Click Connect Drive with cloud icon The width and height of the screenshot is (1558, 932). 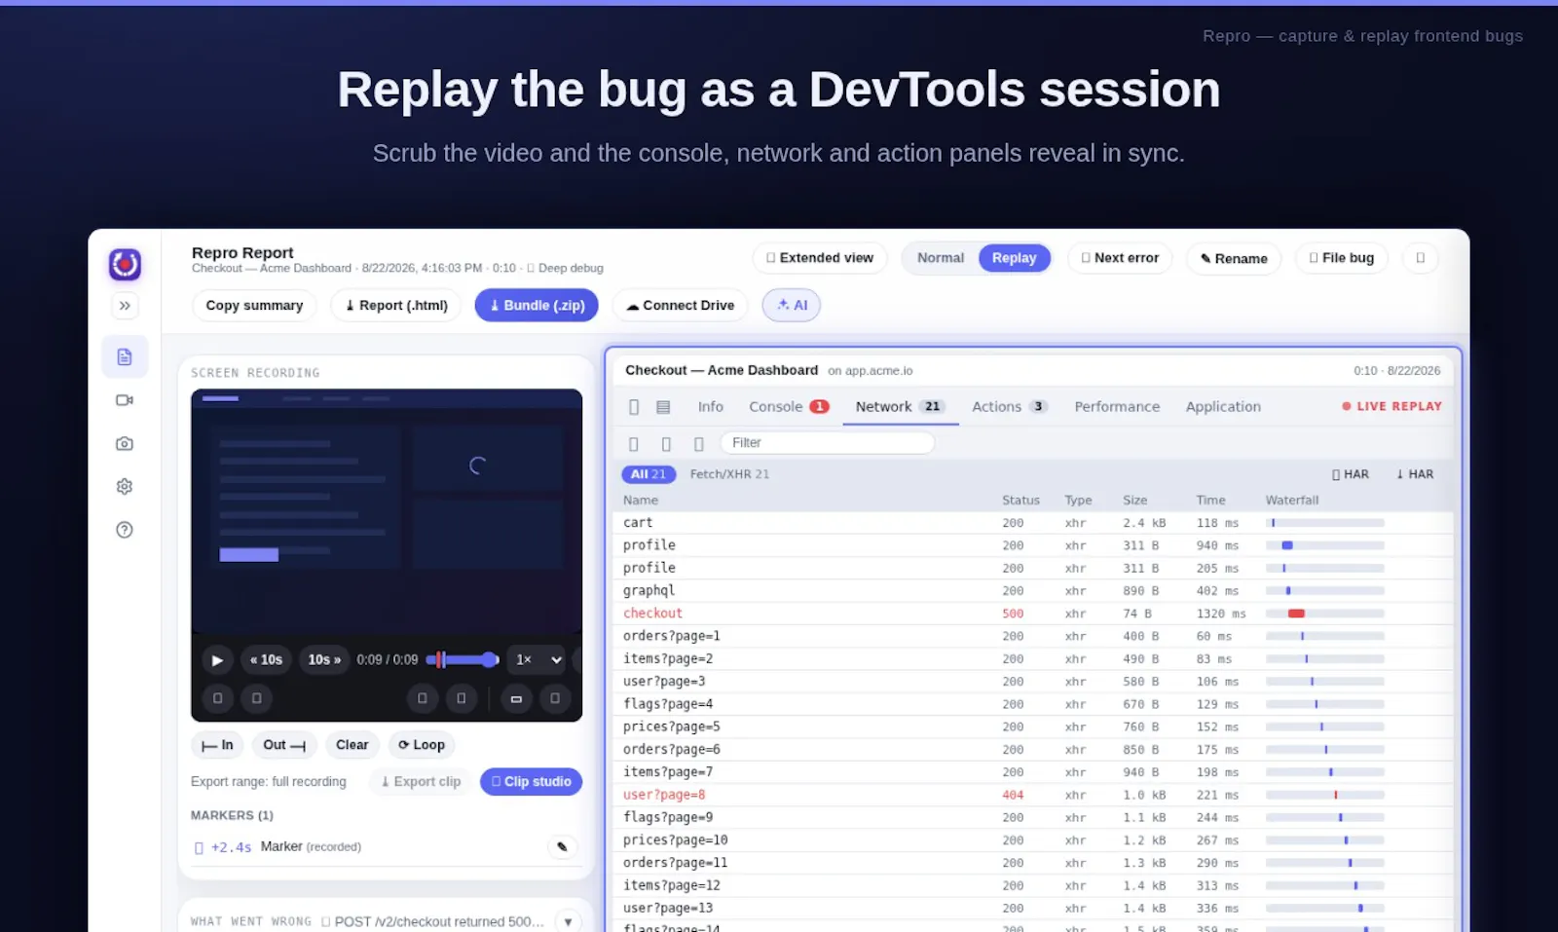pos(680,305)
